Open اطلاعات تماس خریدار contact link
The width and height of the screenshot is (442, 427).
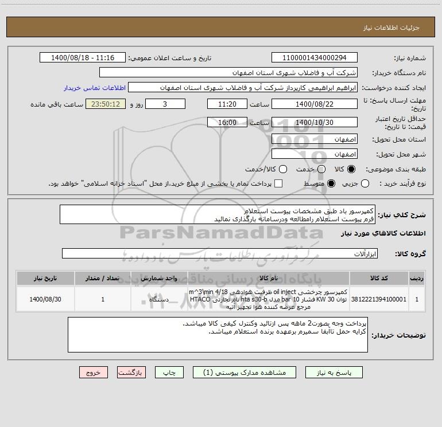point(95,88)
